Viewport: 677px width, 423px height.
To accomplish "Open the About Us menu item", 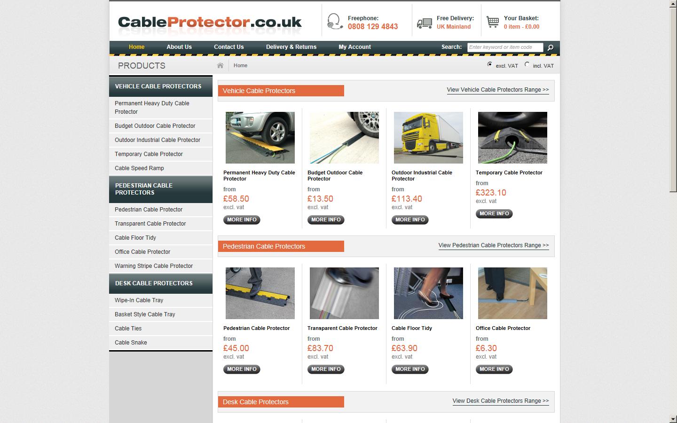I will (179, 47).
